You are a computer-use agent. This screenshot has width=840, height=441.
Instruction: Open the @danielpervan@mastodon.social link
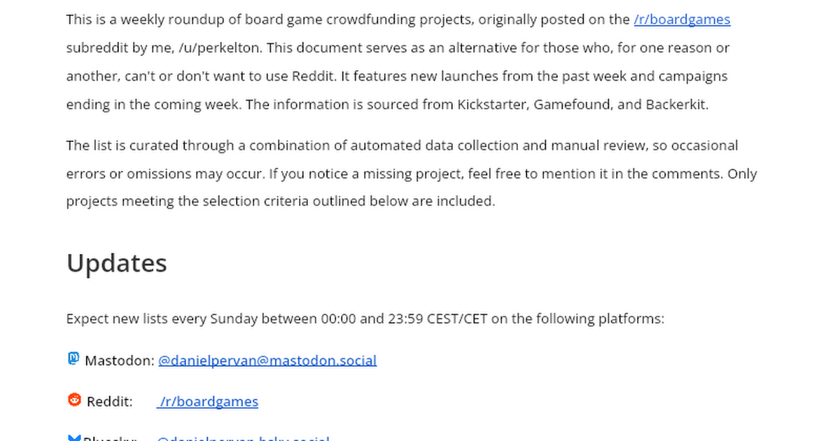[x=267, y=360]
